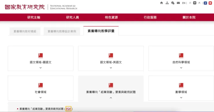Set font size to large (大)
The width and height of the screenshot is (214, 112).
pos(199,3)
